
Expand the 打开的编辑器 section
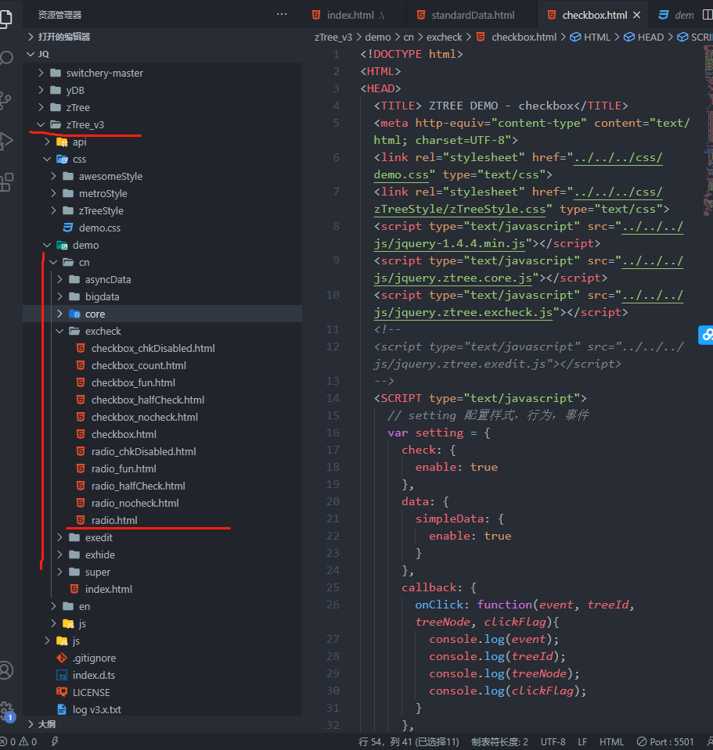[x=31, y=37]
